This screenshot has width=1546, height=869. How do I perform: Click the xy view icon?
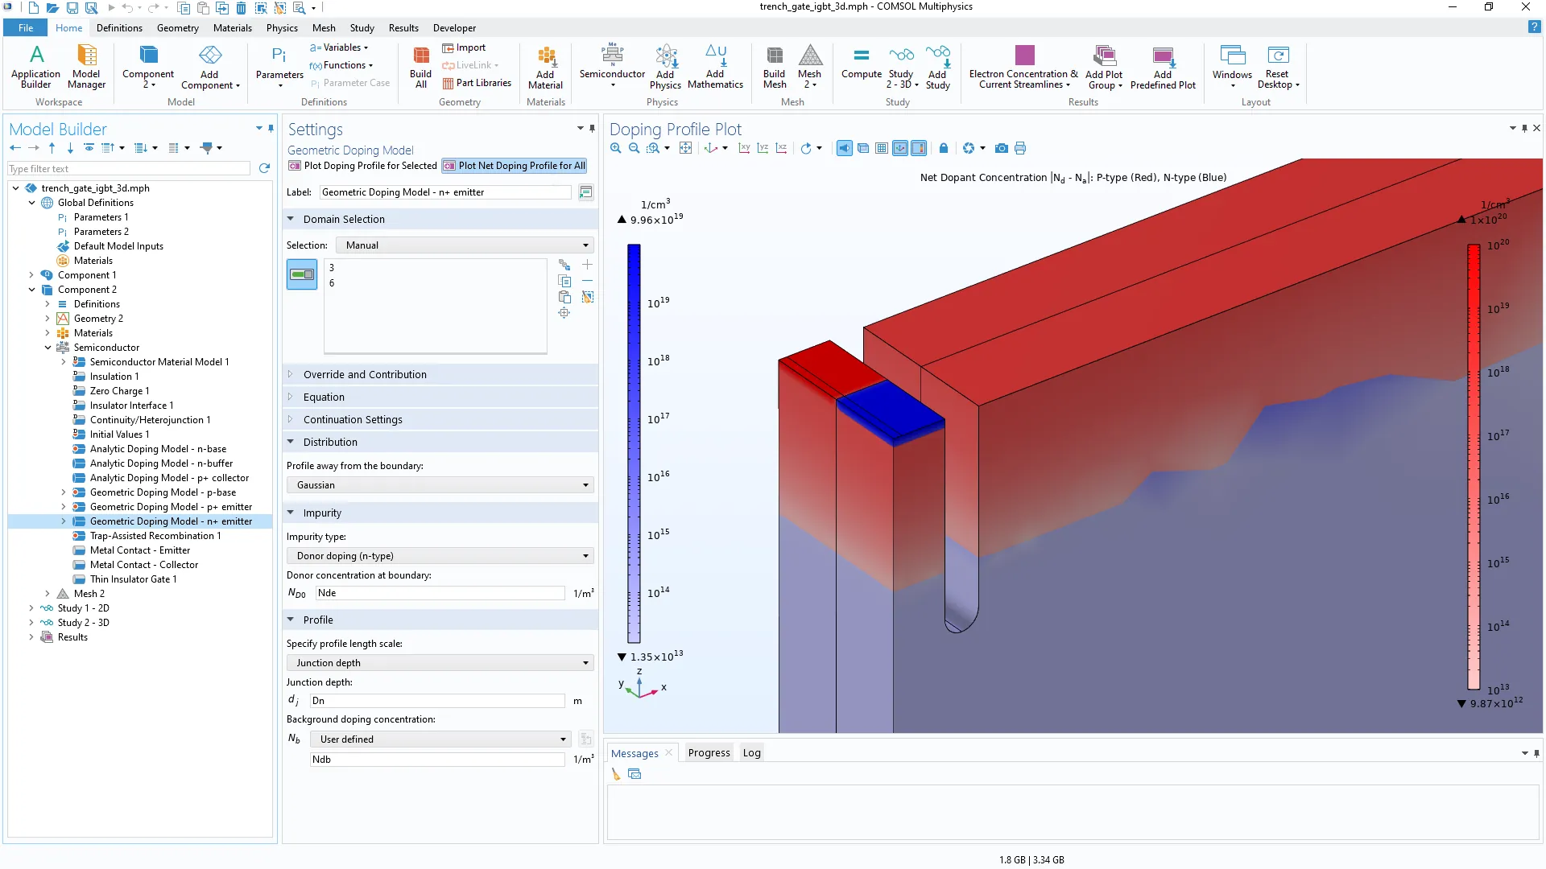(744, 148)
